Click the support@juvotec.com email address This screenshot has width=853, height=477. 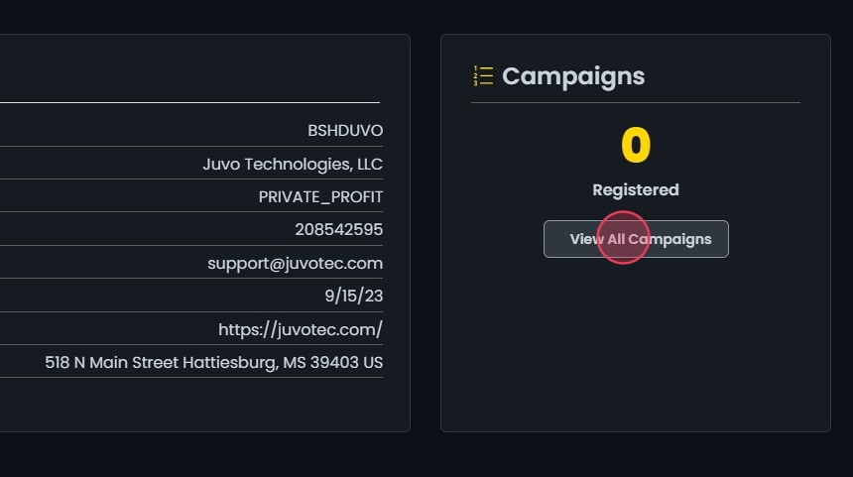click(295, 263)
